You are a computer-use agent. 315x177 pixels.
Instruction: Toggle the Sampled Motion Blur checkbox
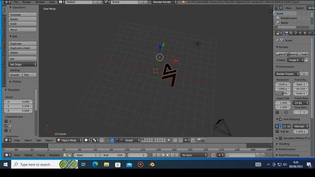coord(281,138)
